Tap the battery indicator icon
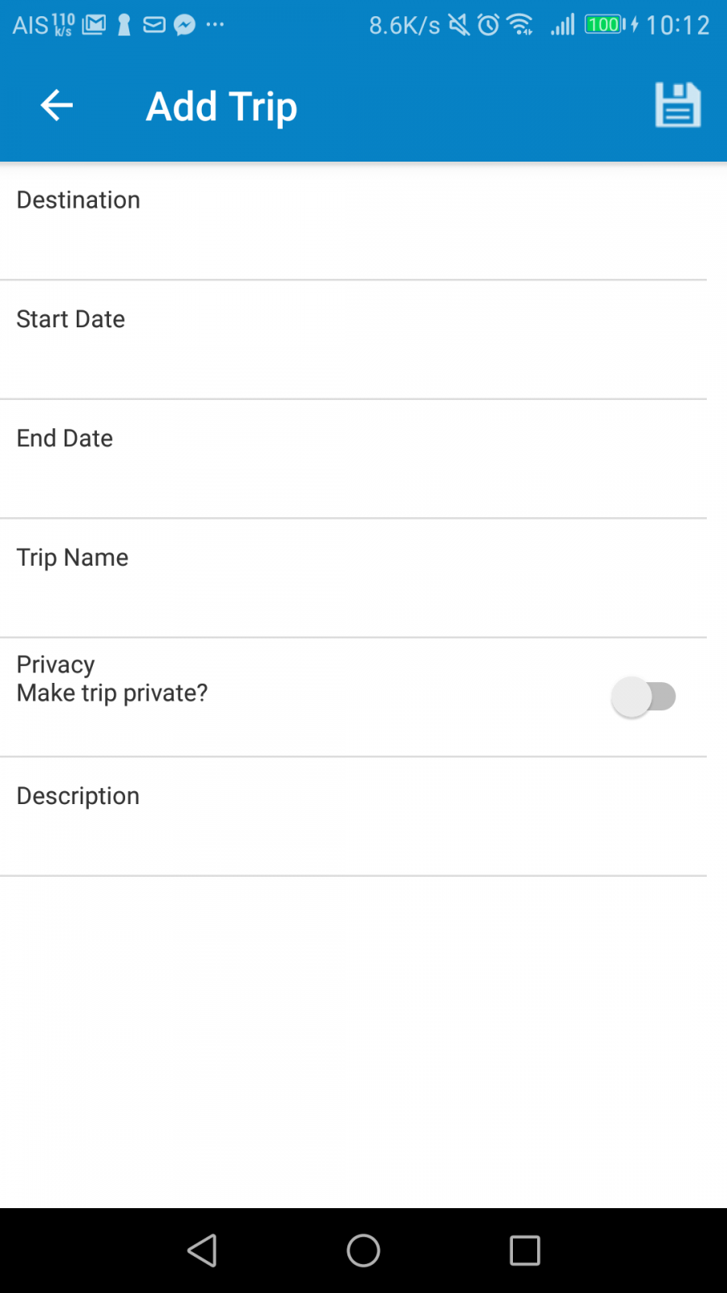The height and width of the screenshot is (1293, 727). point(606,25)
